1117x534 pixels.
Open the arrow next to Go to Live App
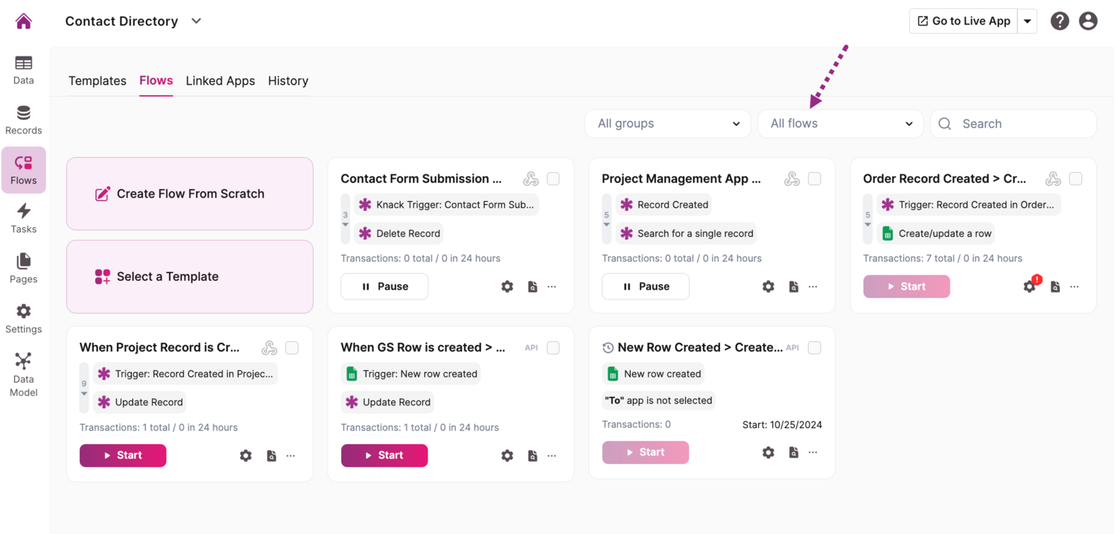[x=1028, y=21]
